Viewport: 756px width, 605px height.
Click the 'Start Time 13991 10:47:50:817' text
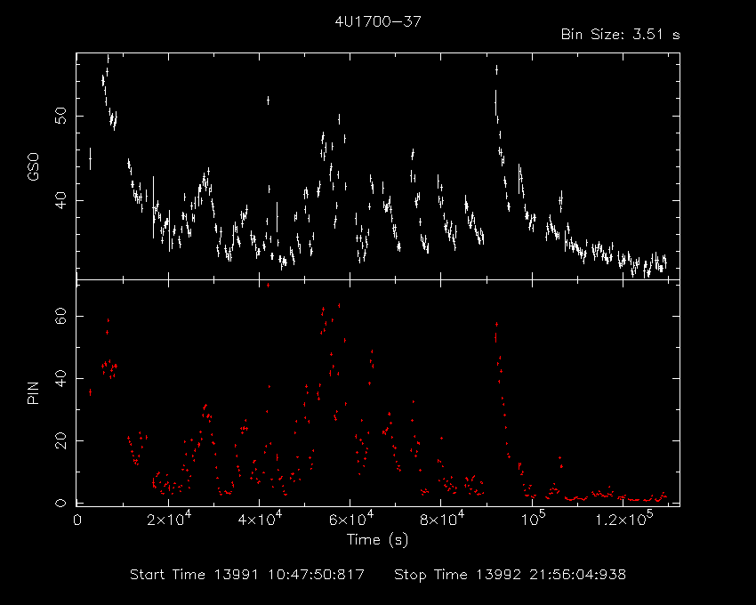pos(247,575)
